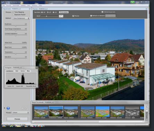This screenshot has width=154, height=131.
Task: Open the View menu
Action: [x=28, y=6]
